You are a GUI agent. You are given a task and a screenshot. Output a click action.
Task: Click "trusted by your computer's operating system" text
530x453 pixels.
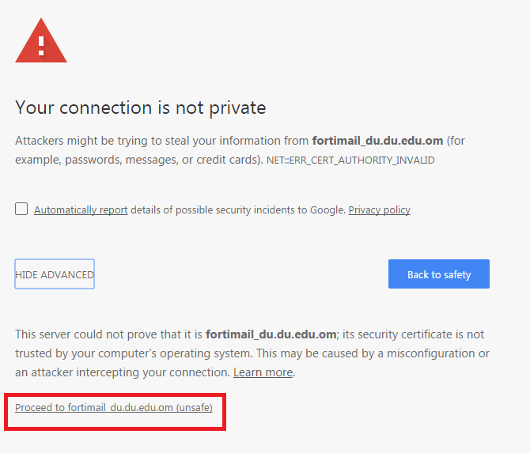tap(133, 353)
